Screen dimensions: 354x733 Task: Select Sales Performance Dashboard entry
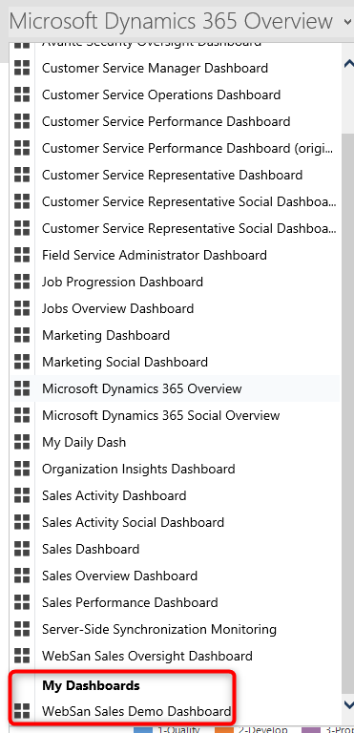(x=130, y=602)
